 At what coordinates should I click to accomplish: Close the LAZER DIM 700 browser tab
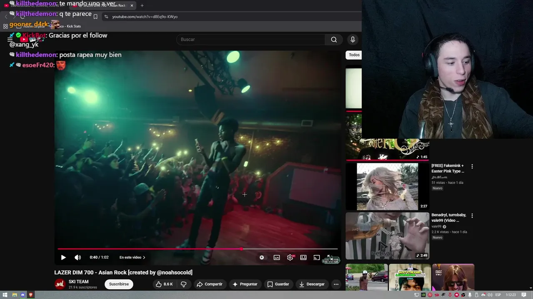(132, 5)
